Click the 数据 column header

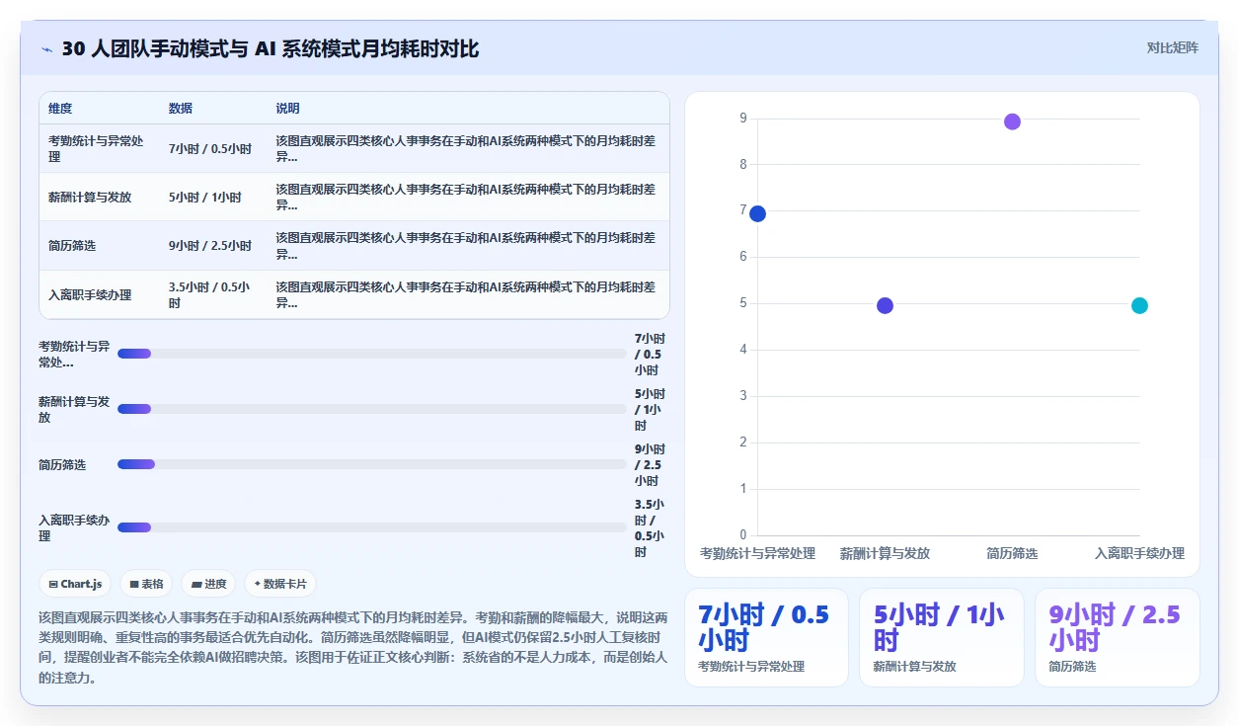tap(181, 109)
